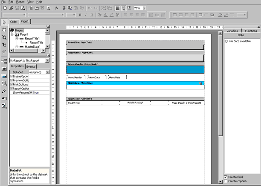Switch to the Events tab

(31, 66)
